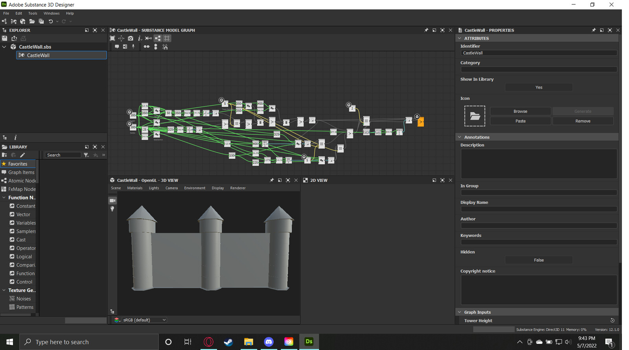Collapse the Function Nodes library category

(x=4, y=197)
